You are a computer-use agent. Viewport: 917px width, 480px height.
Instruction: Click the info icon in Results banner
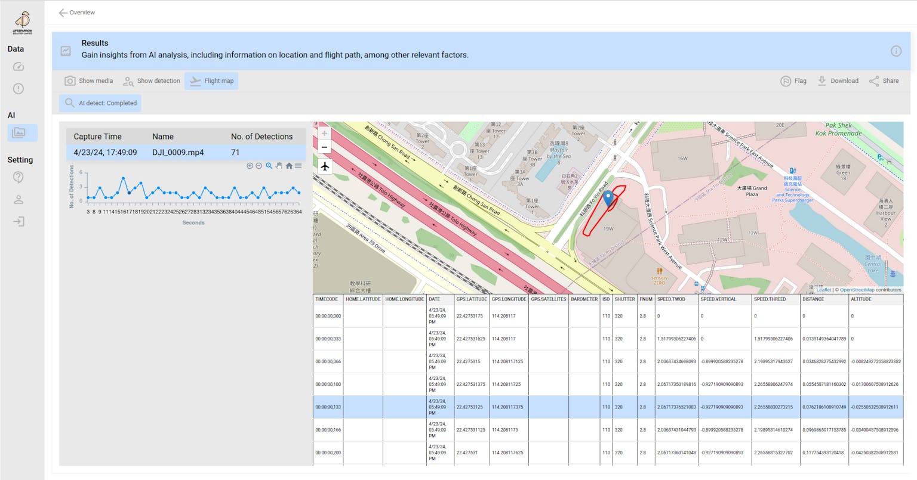(x=896, y=51)
